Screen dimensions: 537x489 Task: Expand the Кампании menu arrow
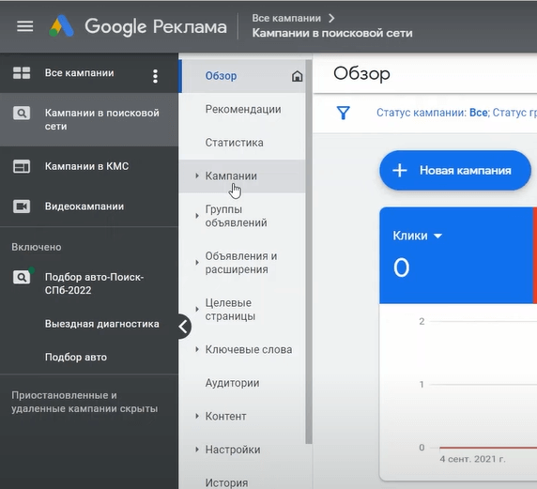tap(197, 176)
